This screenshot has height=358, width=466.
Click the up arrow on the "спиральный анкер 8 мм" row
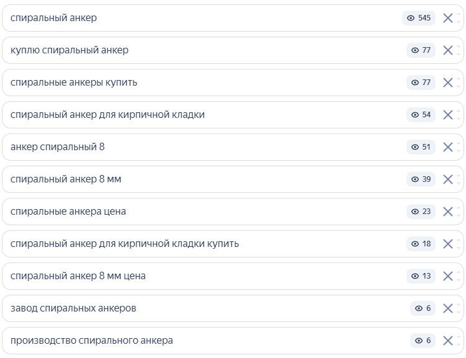(459, 176)
